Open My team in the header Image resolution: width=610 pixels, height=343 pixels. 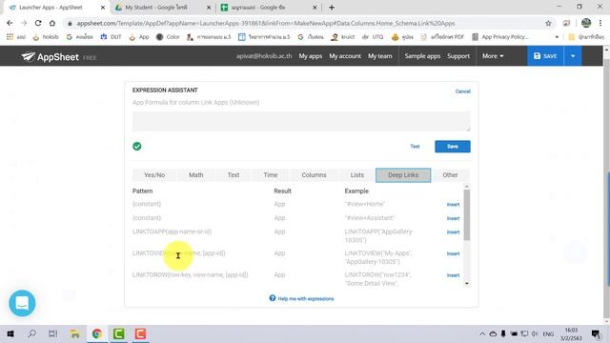380,56
